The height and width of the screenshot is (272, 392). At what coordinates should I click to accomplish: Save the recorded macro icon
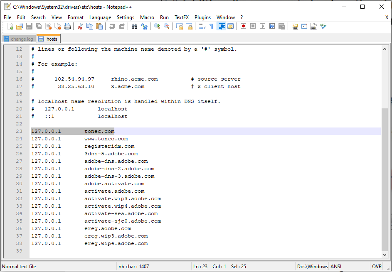pos(282,26)
